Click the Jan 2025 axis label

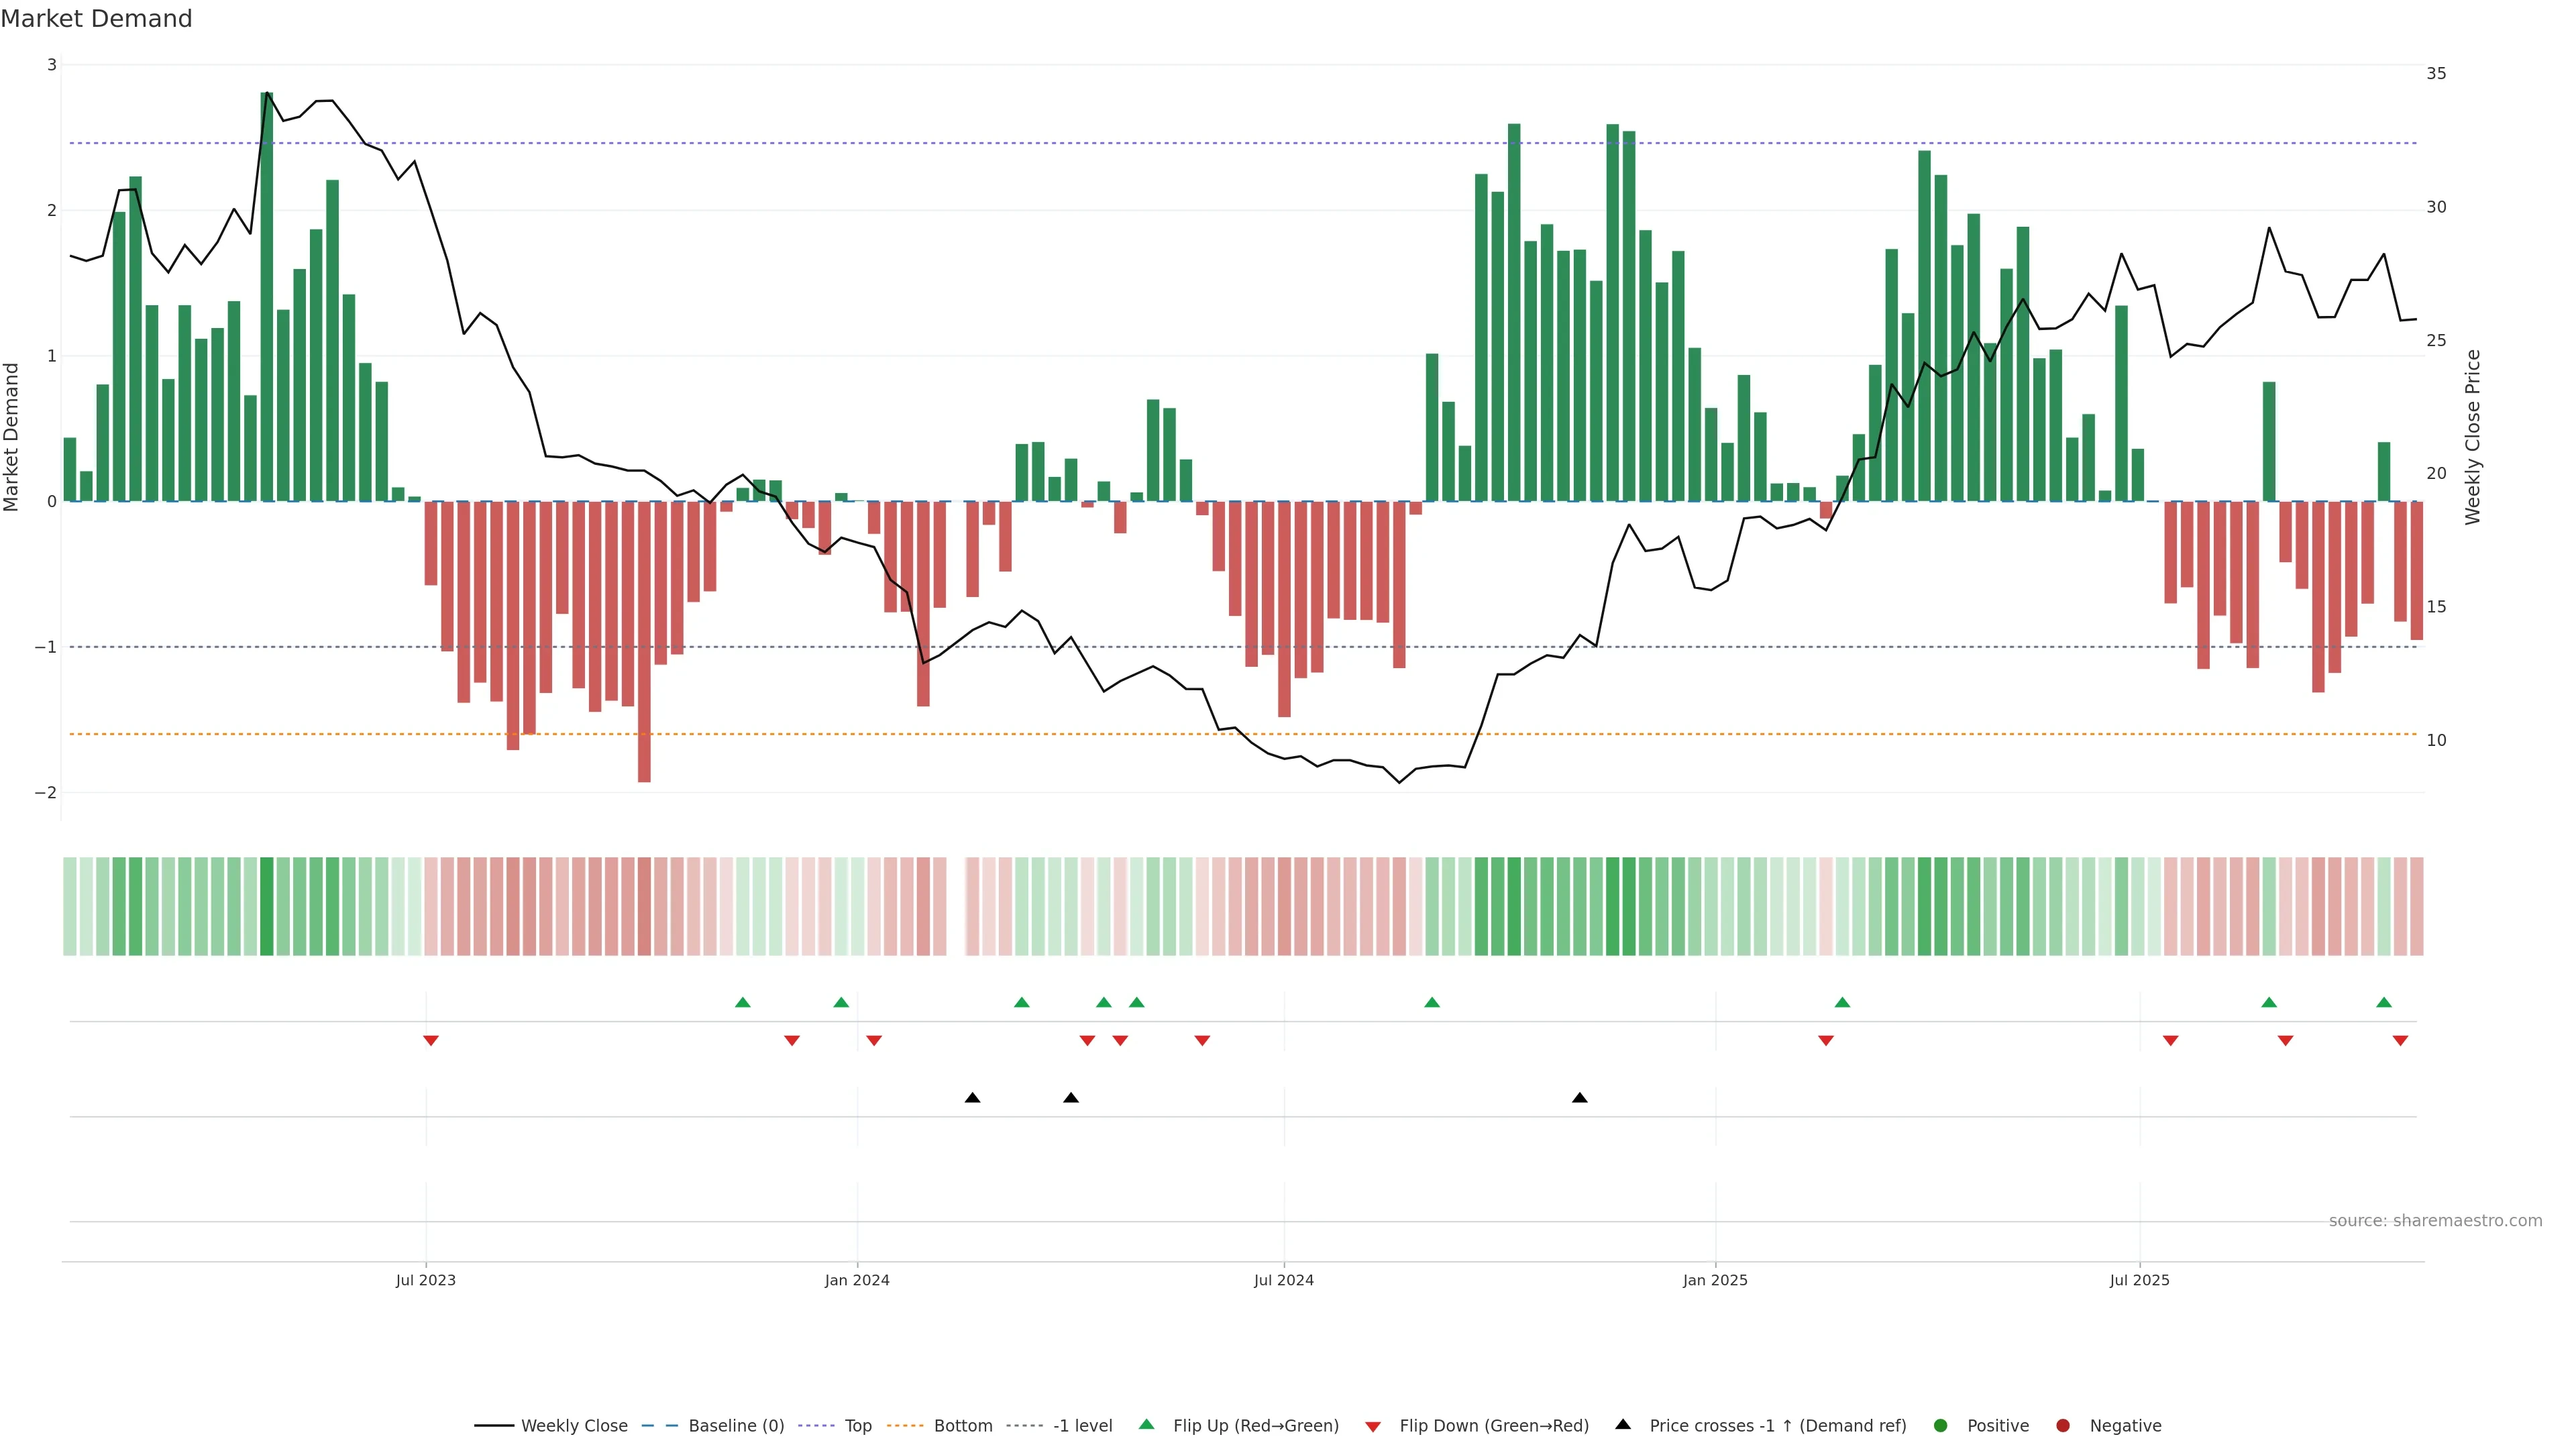pyautogui.click(x=1715, y=1280)
